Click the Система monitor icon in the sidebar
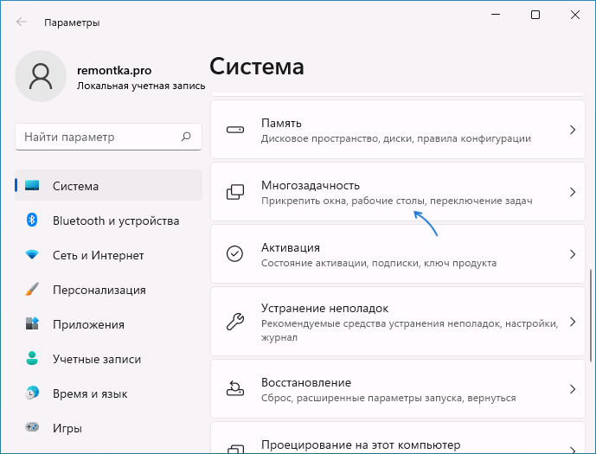This screenshot has height=454, width=596. [32, 185]
